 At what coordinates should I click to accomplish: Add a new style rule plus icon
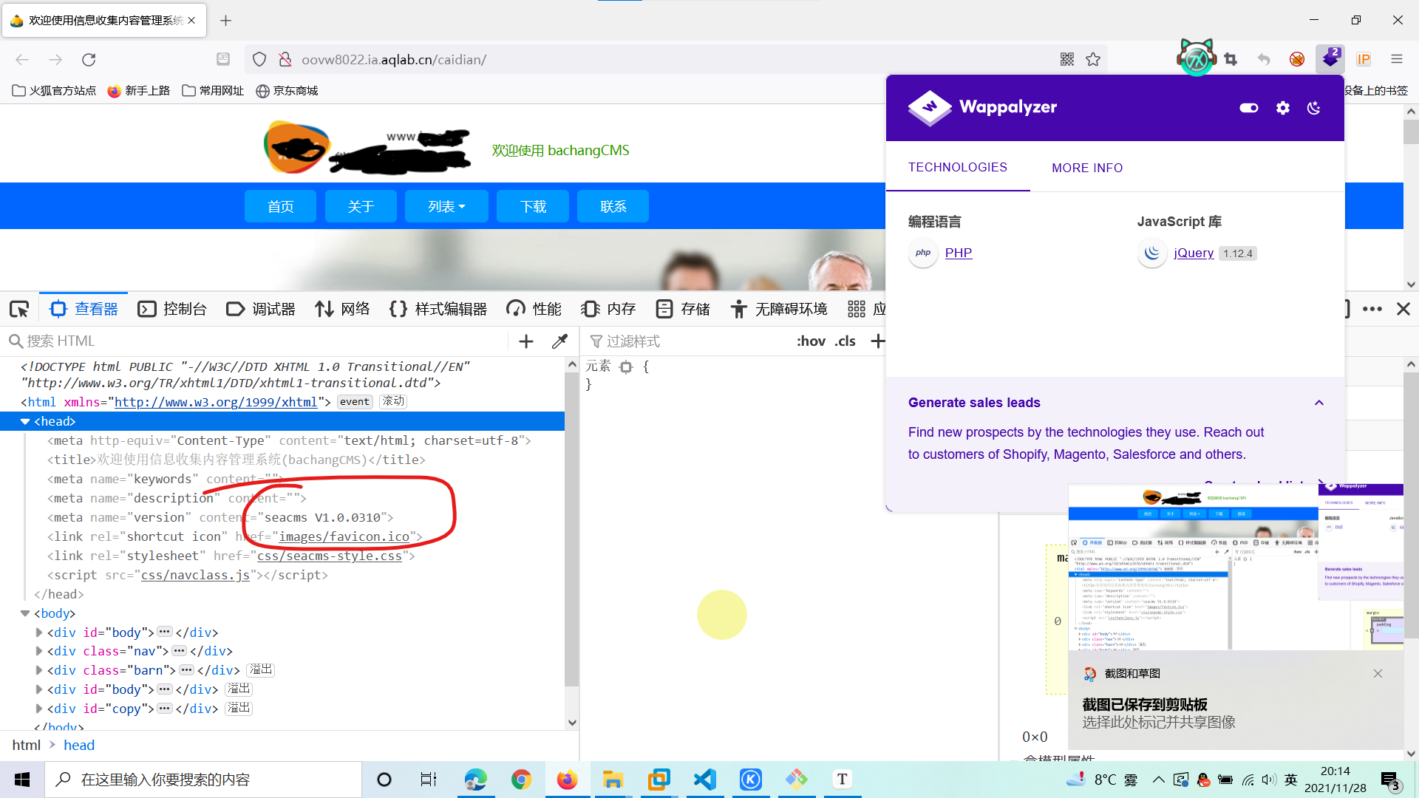point(877,341)
